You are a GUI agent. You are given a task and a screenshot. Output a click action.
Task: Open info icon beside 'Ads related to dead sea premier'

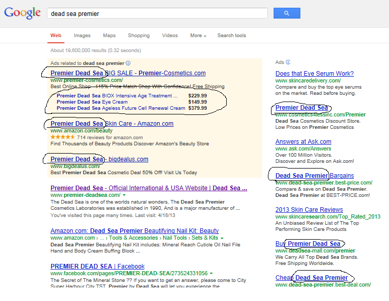coord(128,63)
